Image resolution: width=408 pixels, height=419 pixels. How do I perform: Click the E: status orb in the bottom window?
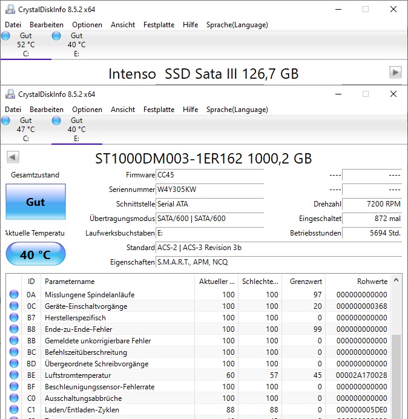56,120
